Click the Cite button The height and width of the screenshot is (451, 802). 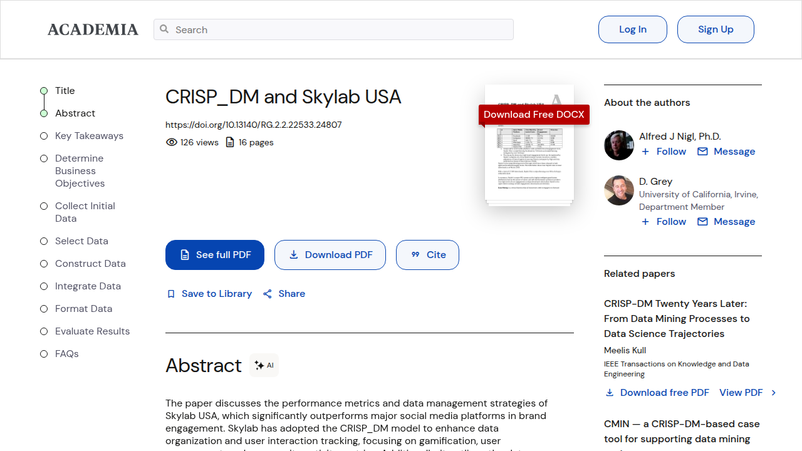tap(427, 255)
